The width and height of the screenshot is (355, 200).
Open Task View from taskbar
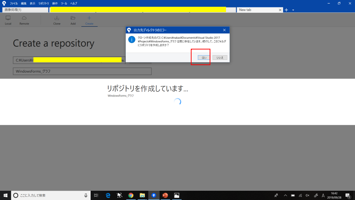tap(96, 195)
